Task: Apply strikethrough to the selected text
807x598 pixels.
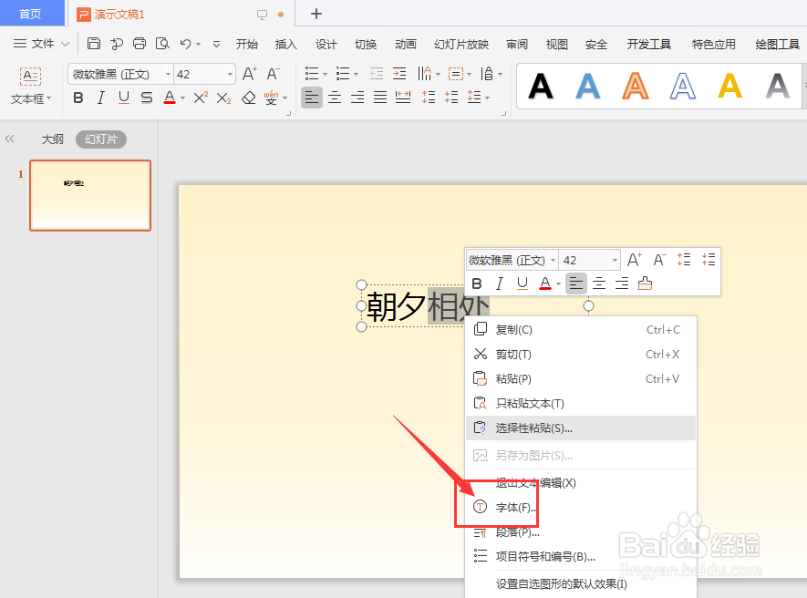Action: click(145, 98)
